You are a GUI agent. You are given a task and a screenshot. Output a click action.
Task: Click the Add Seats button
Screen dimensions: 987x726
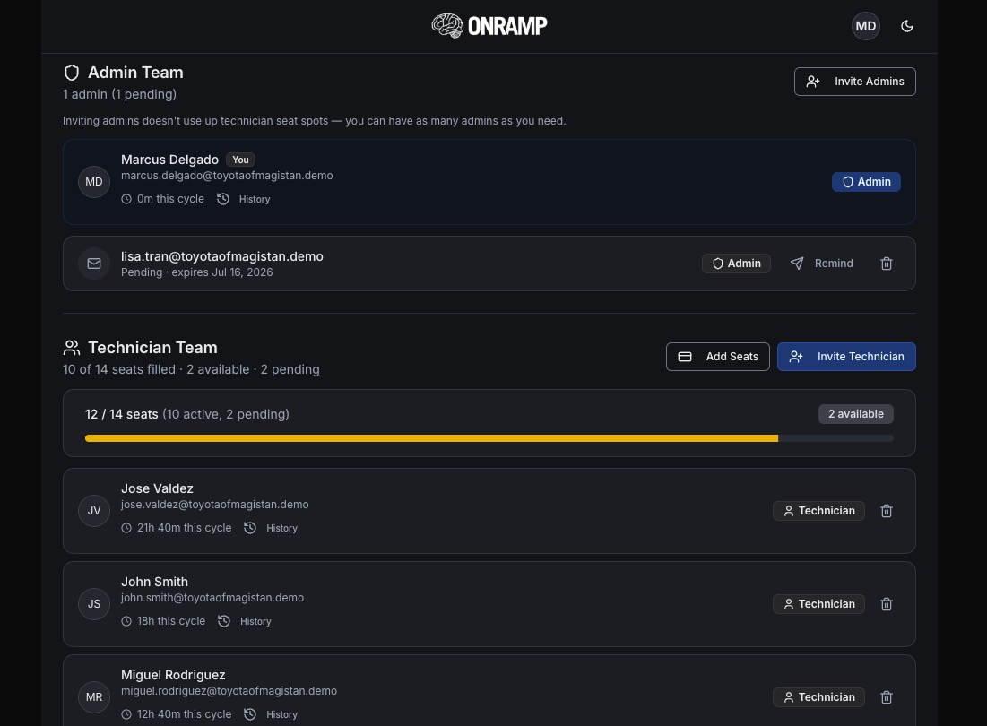[717, 357]
